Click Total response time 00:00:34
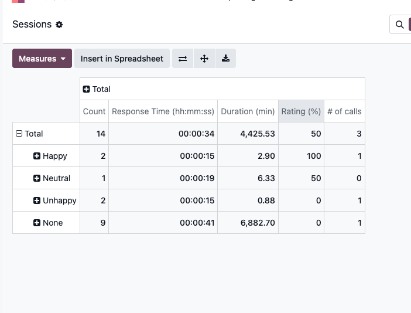Image resolution: width=411 pixels, height=313 pixels. (x=163, y=134)
